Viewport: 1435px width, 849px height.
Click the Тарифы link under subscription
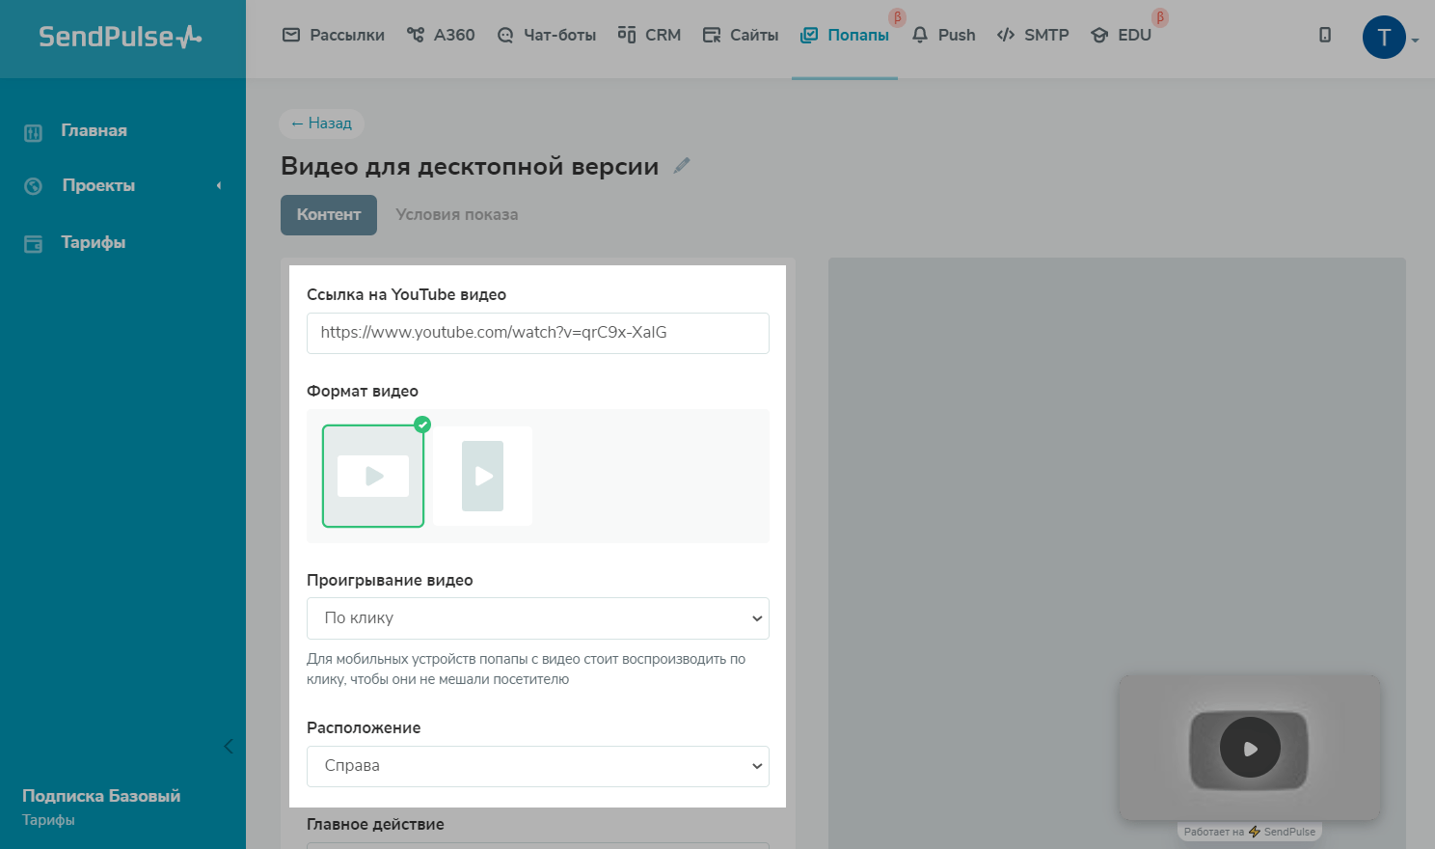pyautogui.click(x=48, y=820)
